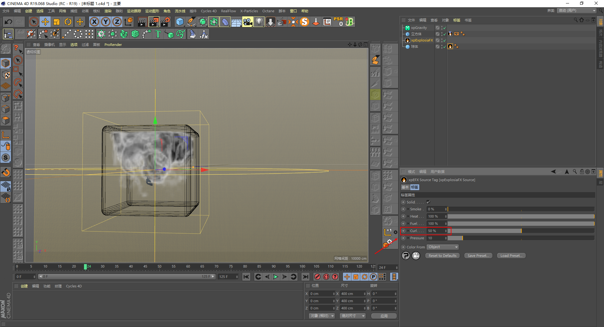604x327 pixels.
Task: Add a Light object
Action: click(x=259, y=22)
